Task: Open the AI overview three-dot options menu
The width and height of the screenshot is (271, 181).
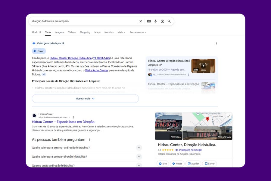Action: coord(216,43)
